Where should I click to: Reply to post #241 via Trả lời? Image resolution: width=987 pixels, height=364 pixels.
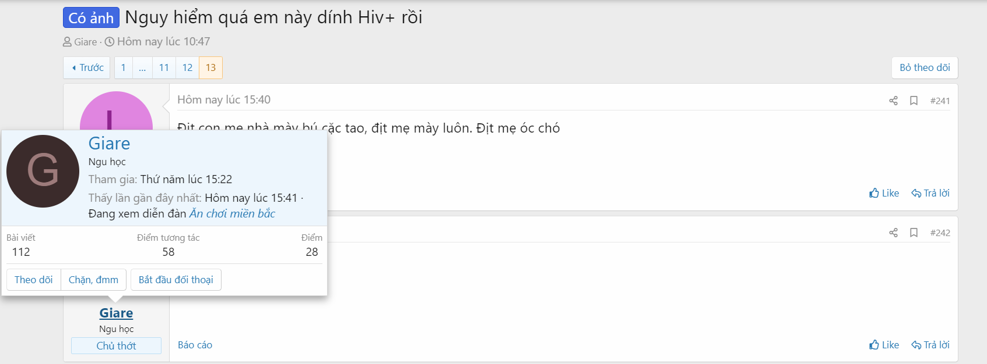(930, 193)
